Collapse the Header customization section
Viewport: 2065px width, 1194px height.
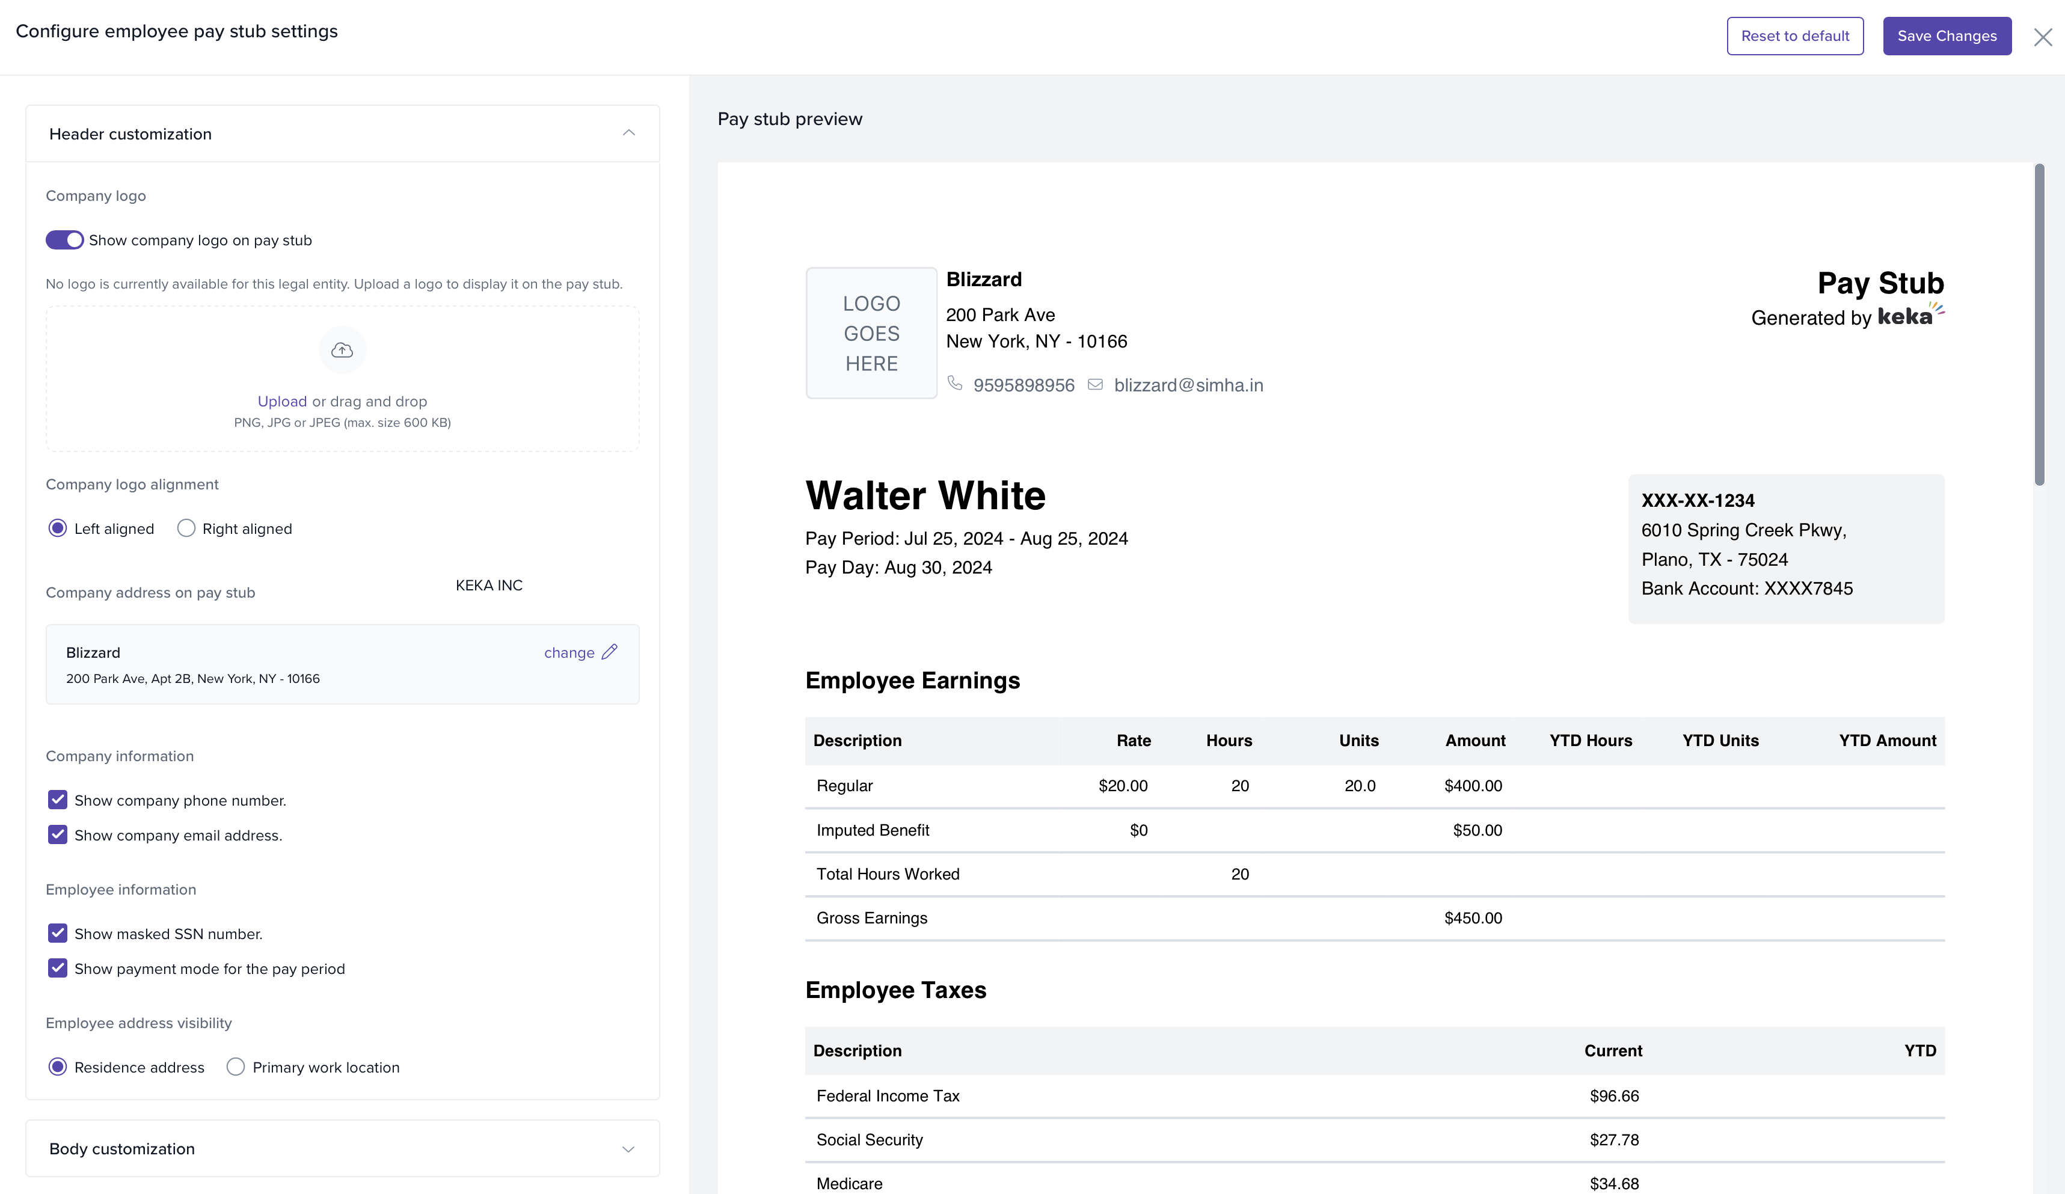point(628,133)
